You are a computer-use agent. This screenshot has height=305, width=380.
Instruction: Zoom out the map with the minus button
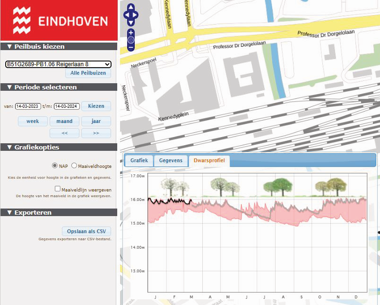[131, 47]
